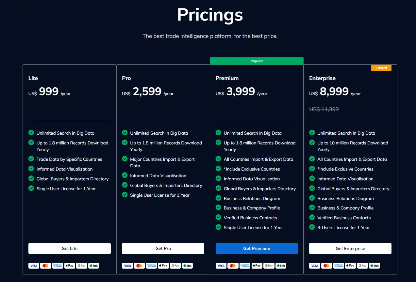Click the Mastercard icon under Lite plan
This screenshot has width=416, height=282.
tap(45, 266)
